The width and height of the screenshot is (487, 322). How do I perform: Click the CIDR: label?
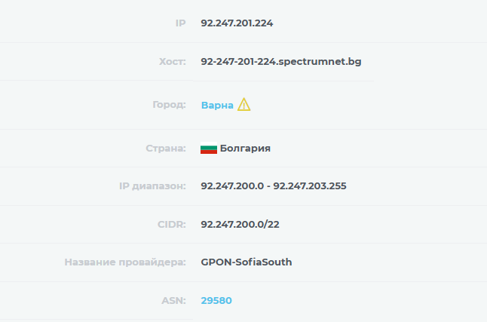click(x=171, y=224)
